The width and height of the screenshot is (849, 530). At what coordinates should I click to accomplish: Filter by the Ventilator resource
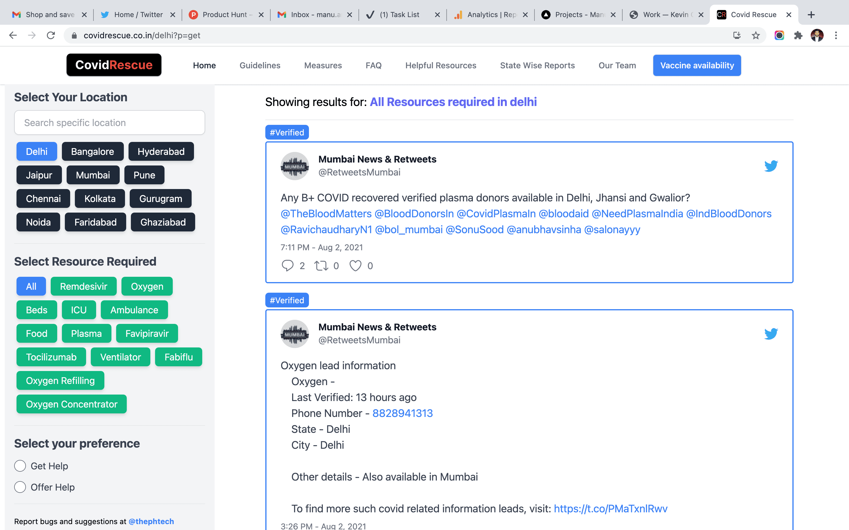click(x=120, y=357)
